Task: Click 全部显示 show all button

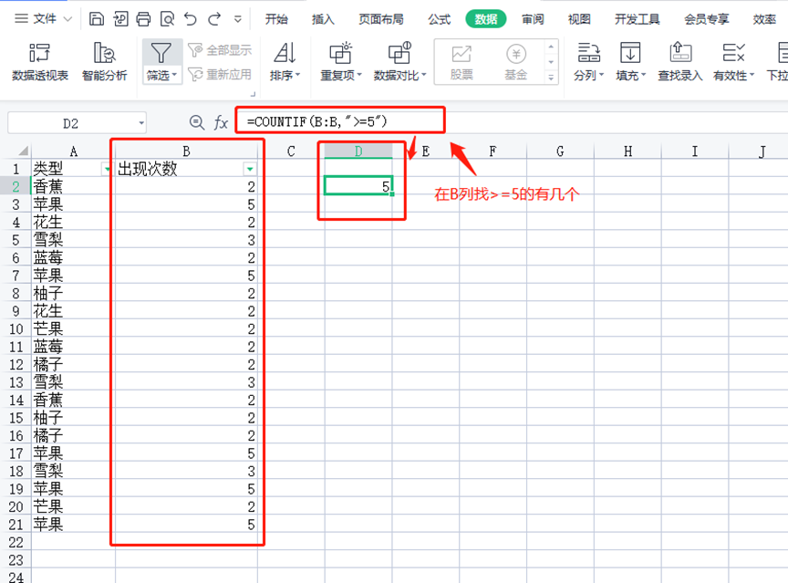Action: 220,50
